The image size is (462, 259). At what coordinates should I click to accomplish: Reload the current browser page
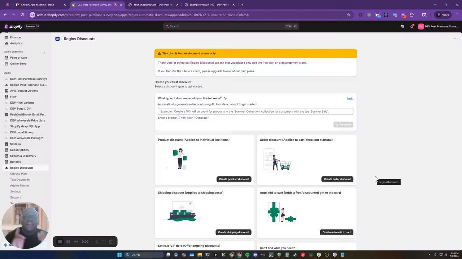pos(22,15)
